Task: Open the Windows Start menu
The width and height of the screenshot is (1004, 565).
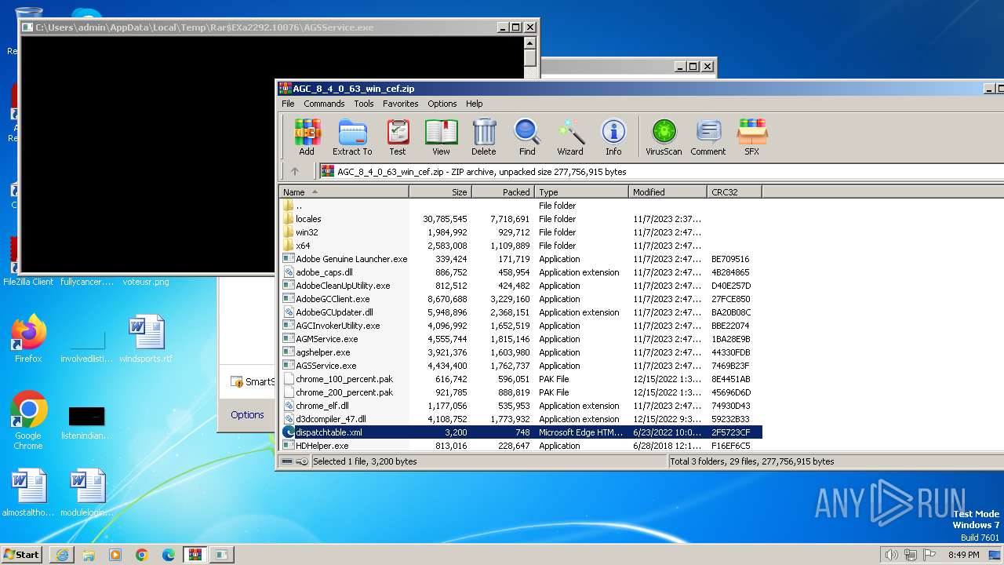Action: 21,554
